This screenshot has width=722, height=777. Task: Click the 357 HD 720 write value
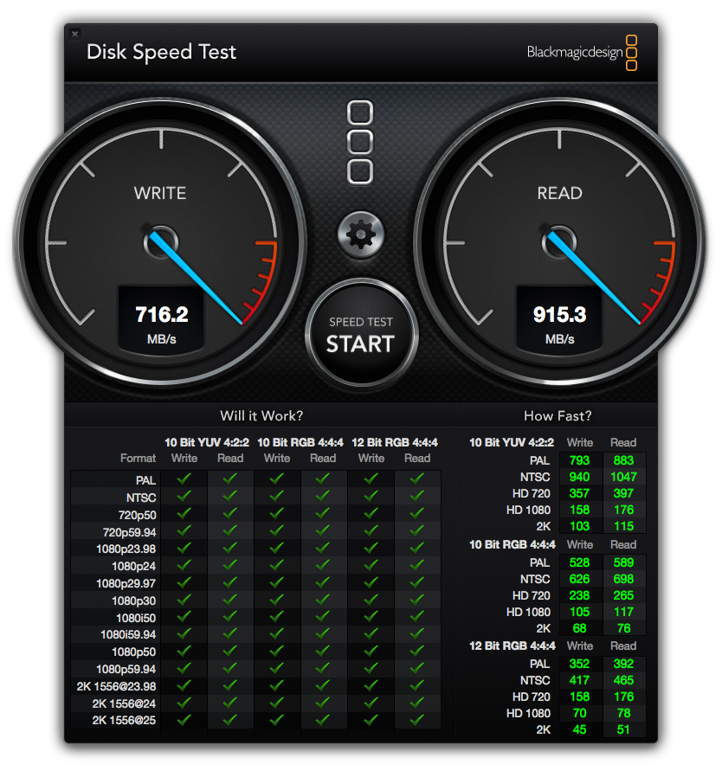(x=580, y=493)
